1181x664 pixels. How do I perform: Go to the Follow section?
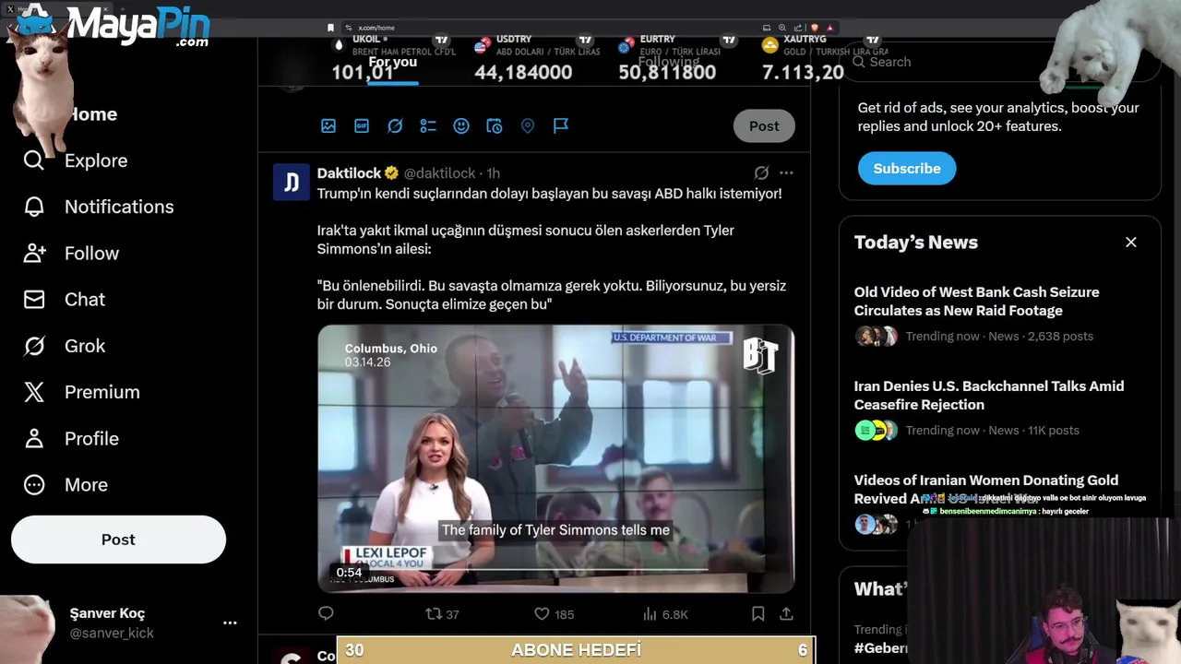[x=71, y=253]
